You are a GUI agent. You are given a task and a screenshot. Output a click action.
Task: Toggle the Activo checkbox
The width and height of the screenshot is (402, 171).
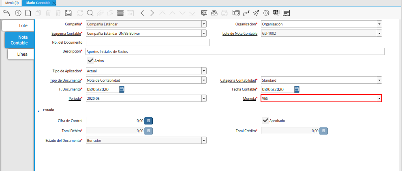[x=90, y=61]
